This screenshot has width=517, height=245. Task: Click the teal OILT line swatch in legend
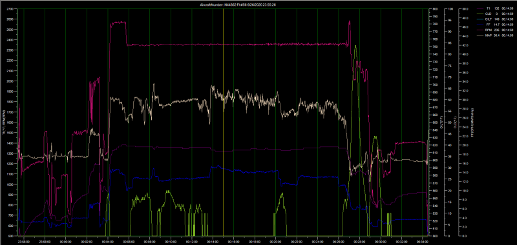[x=480, y=19]
